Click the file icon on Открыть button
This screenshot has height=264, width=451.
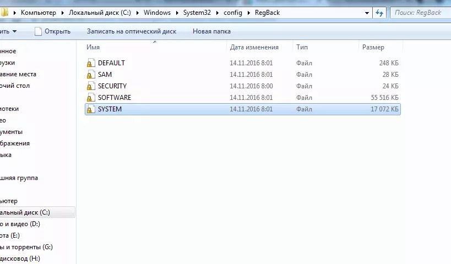(x=38, y=31)
